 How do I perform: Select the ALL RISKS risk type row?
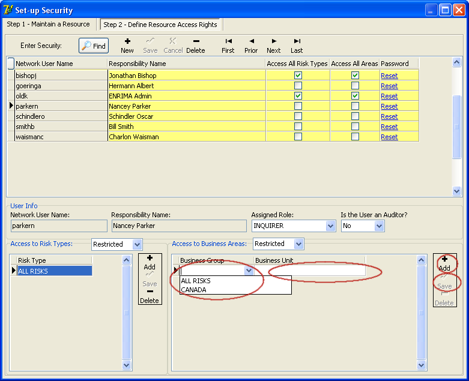pos(54,271)
